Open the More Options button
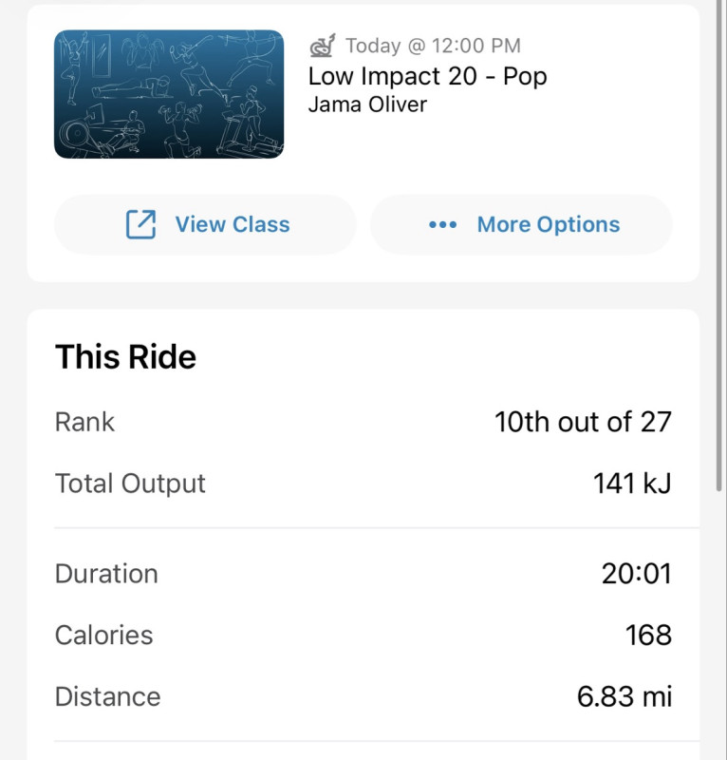The image size is (727, 760). pos(522,225)
